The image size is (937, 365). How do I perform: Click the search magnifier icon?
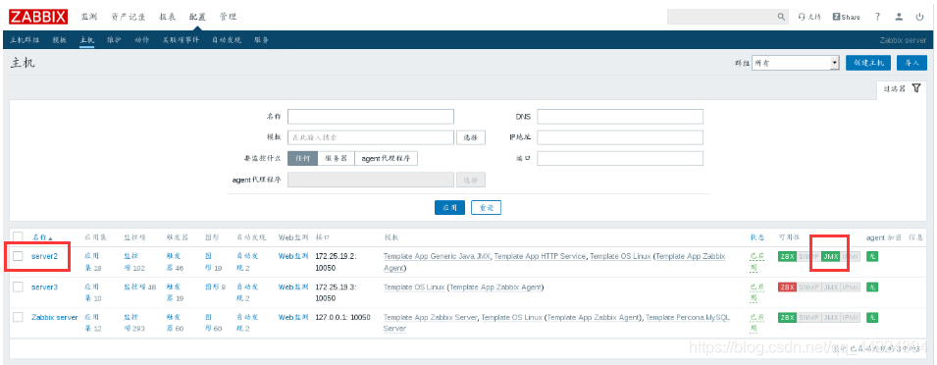point(782,17)
